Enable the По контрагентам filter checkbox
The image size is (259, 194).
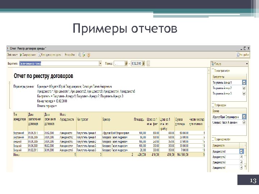click(213, 70)
